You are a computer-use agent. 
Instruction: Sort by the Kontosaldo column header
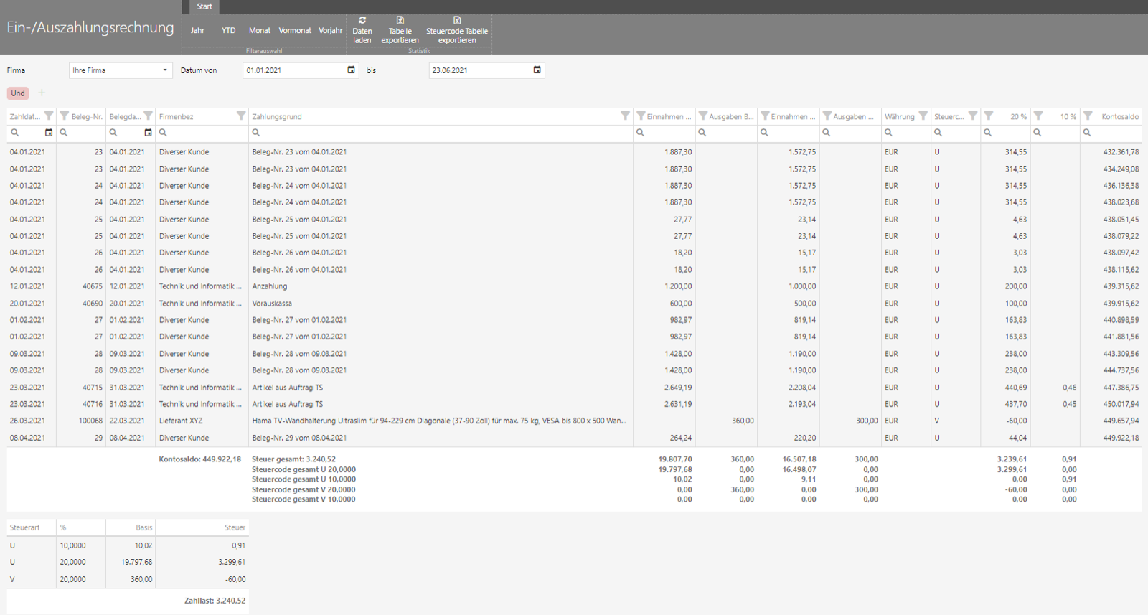(1120, 116)
